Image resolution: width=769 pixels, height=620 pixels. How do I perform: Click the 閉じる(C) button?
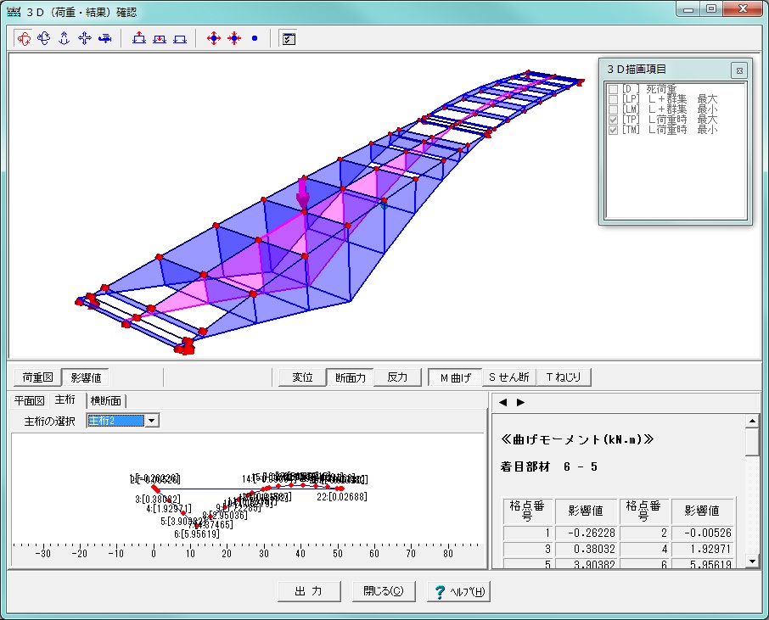click(384, 591)
